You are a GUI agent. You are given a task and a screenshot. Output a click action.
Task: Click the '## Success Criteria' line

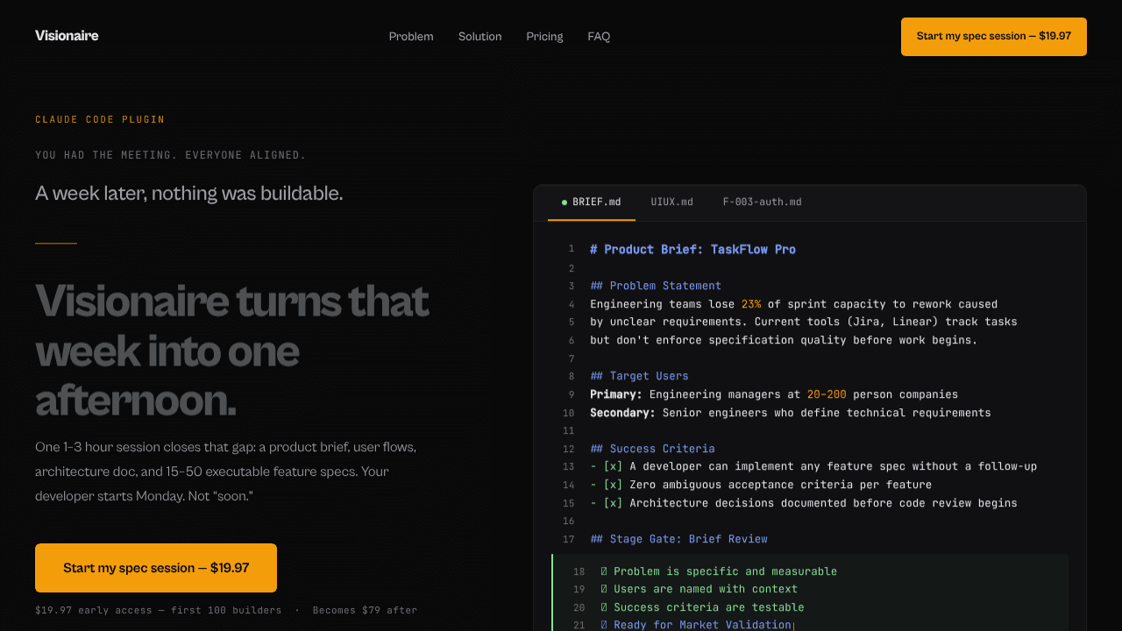(652, 449)
